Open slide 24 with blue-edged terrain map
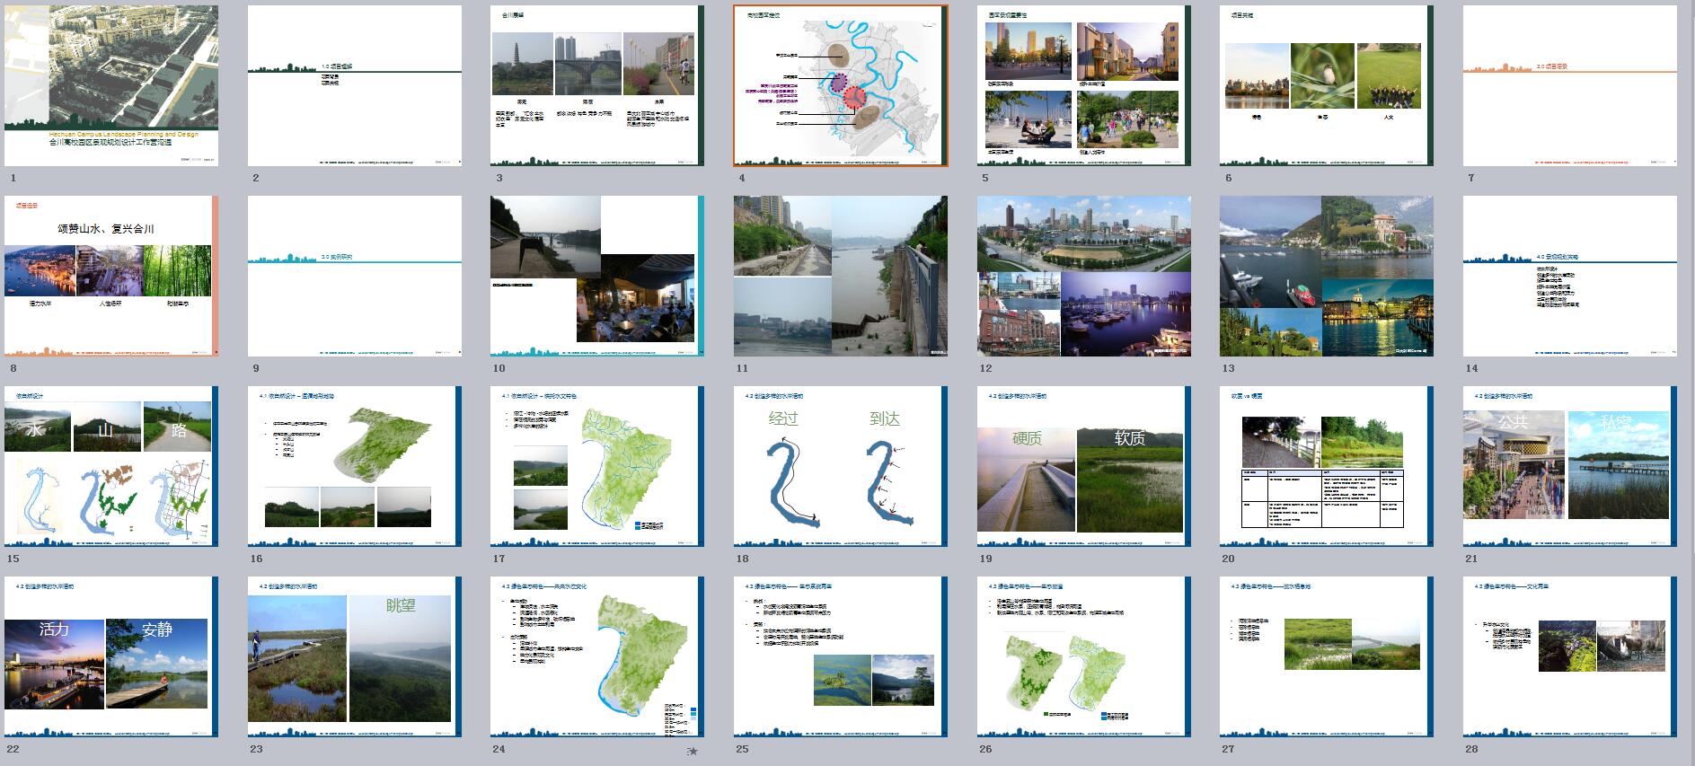 pyautogui.click(x=597, y=656)
